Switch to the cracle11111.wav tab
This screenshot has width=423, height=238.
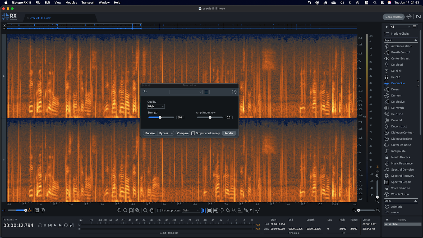tap(40, 18)
